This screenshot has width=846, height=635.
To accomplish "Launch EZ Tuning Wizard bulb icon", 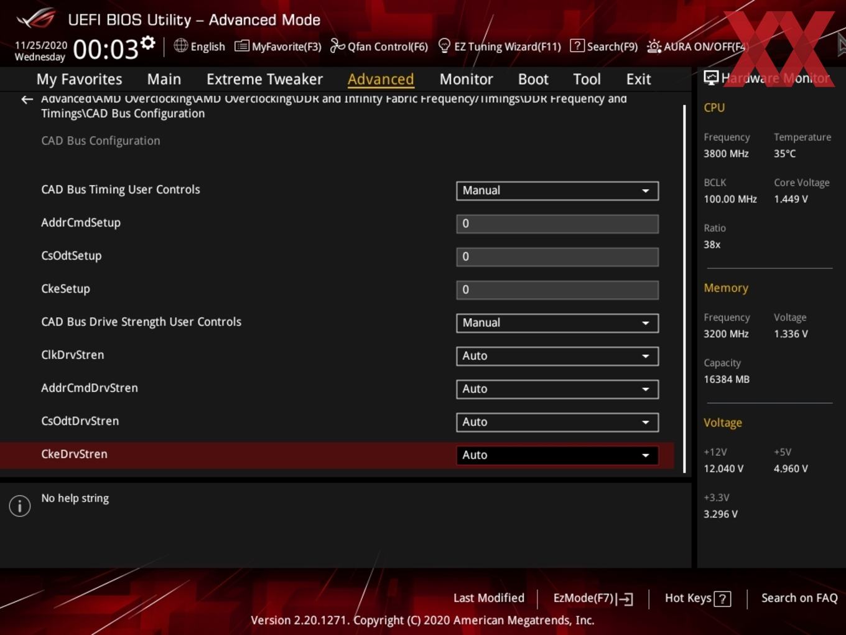I will tap(444, 45).
